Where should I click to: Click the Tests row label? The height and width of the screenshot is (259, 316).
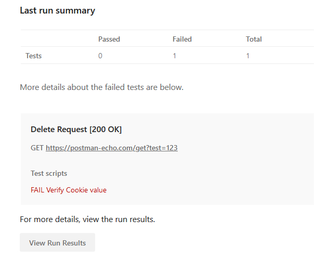34,56
